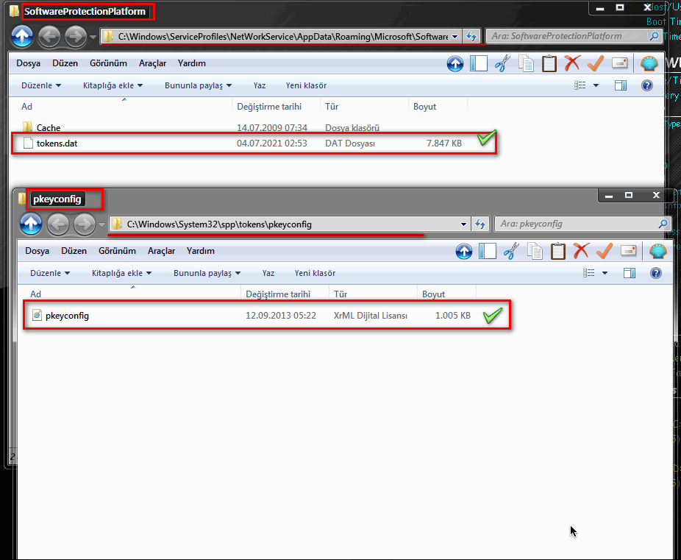Click Yaz in the pkeyconfig command bar

(x=268, y=273)
